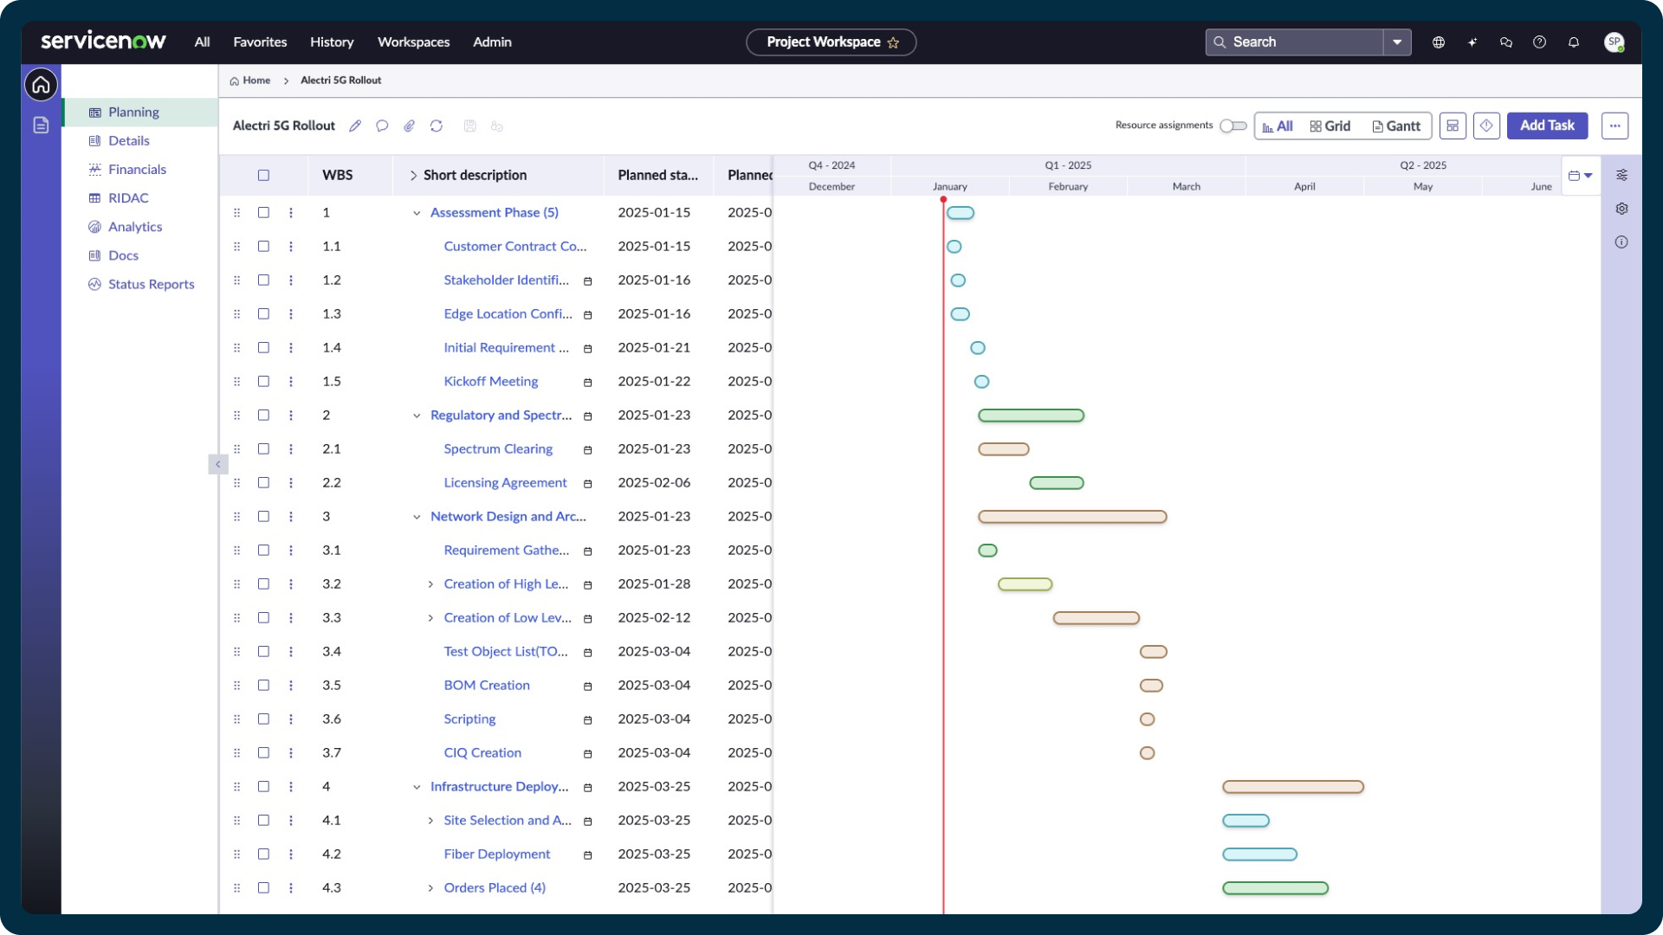Check the Orders Placed row checkbox
Viewport: 1663px width, 935px height.
coord(263,888)
